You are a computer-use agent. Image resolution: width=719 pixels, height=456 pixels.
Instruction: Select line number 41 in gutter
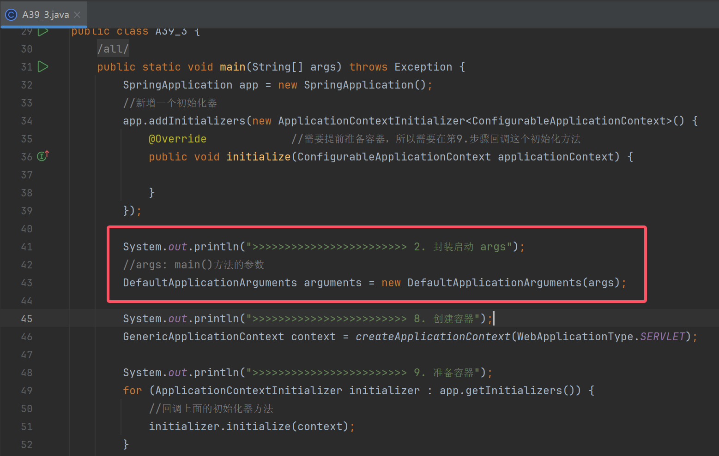tap(27, 247)
